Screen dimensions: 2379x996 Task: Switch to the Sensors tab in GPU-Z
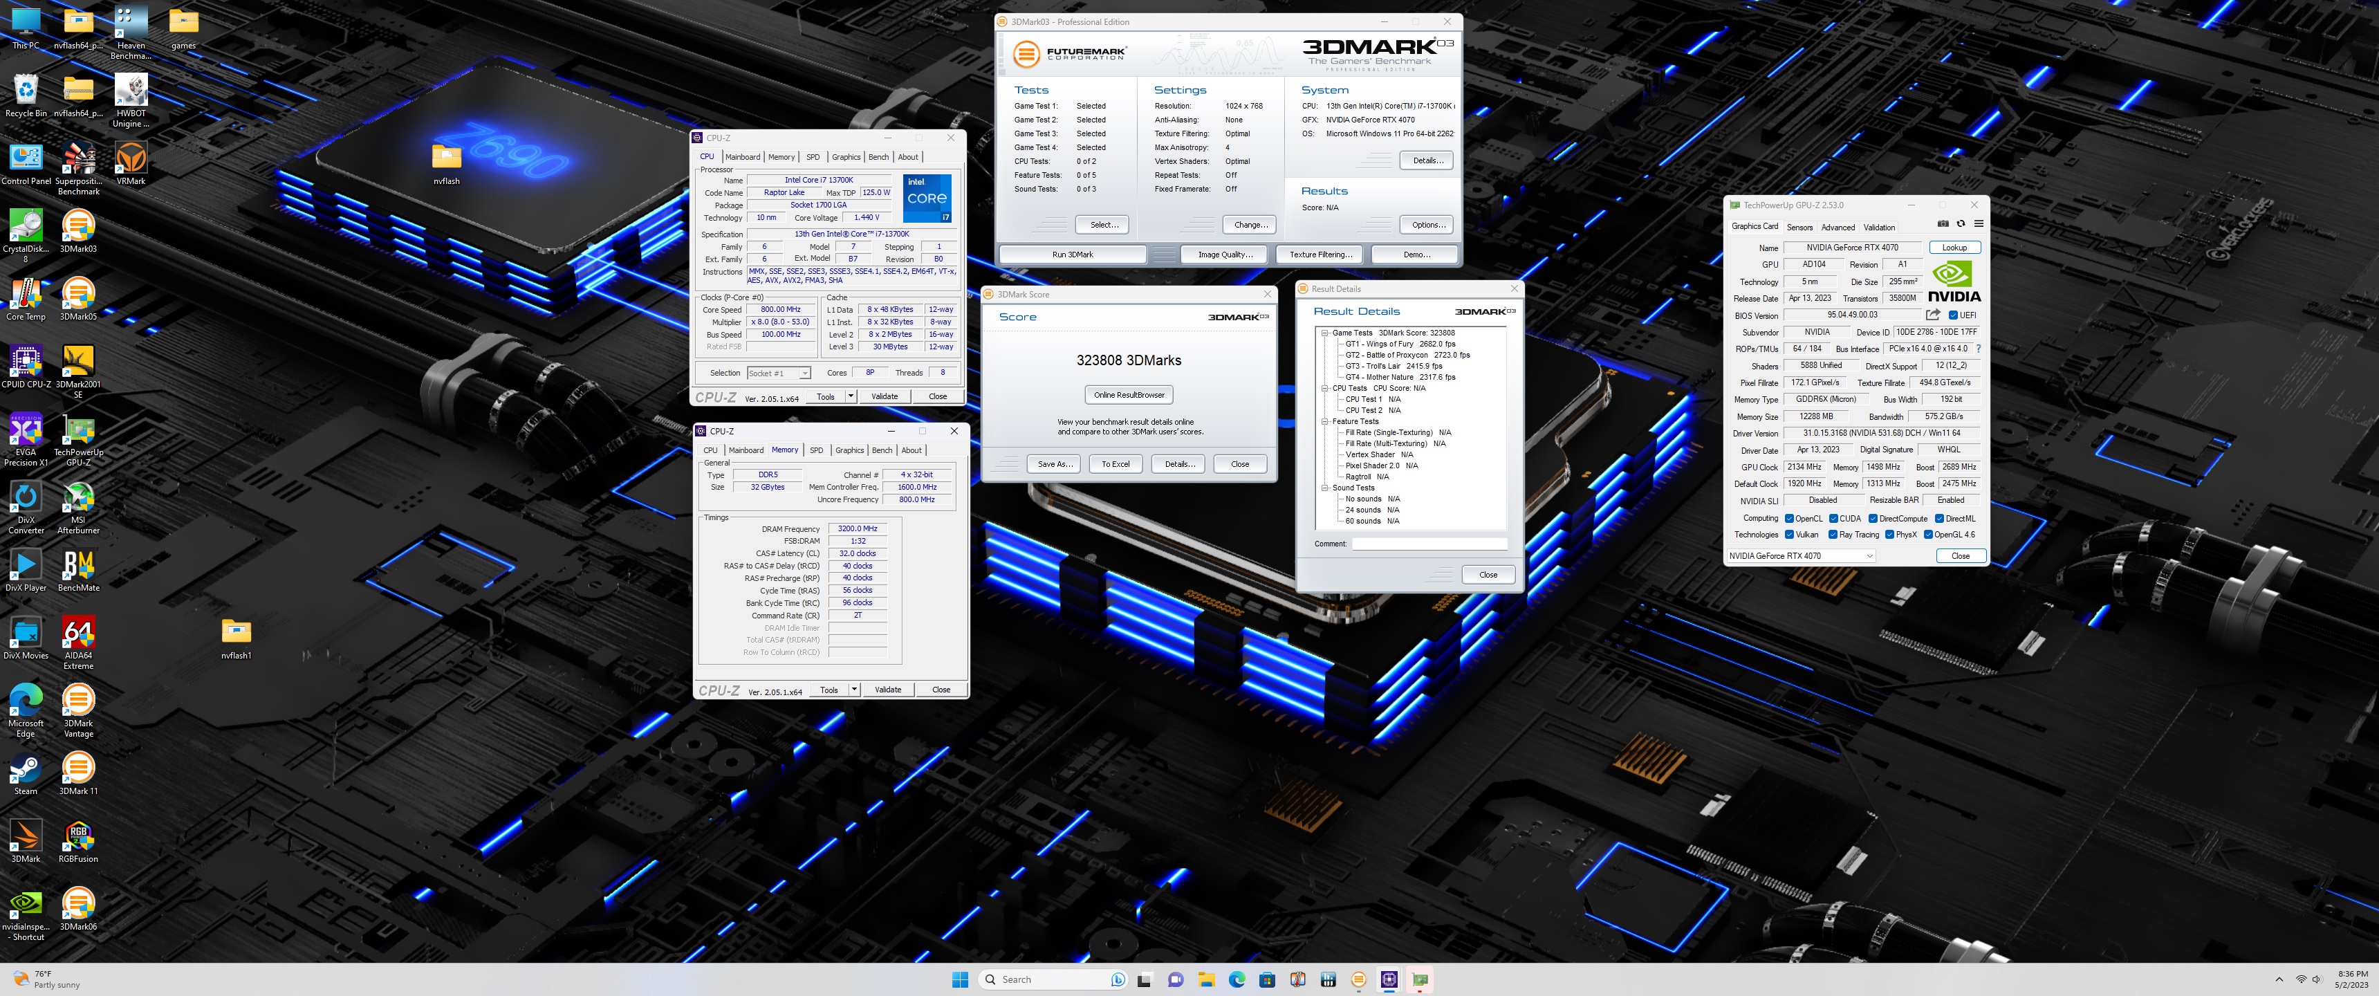(1799, 226)
